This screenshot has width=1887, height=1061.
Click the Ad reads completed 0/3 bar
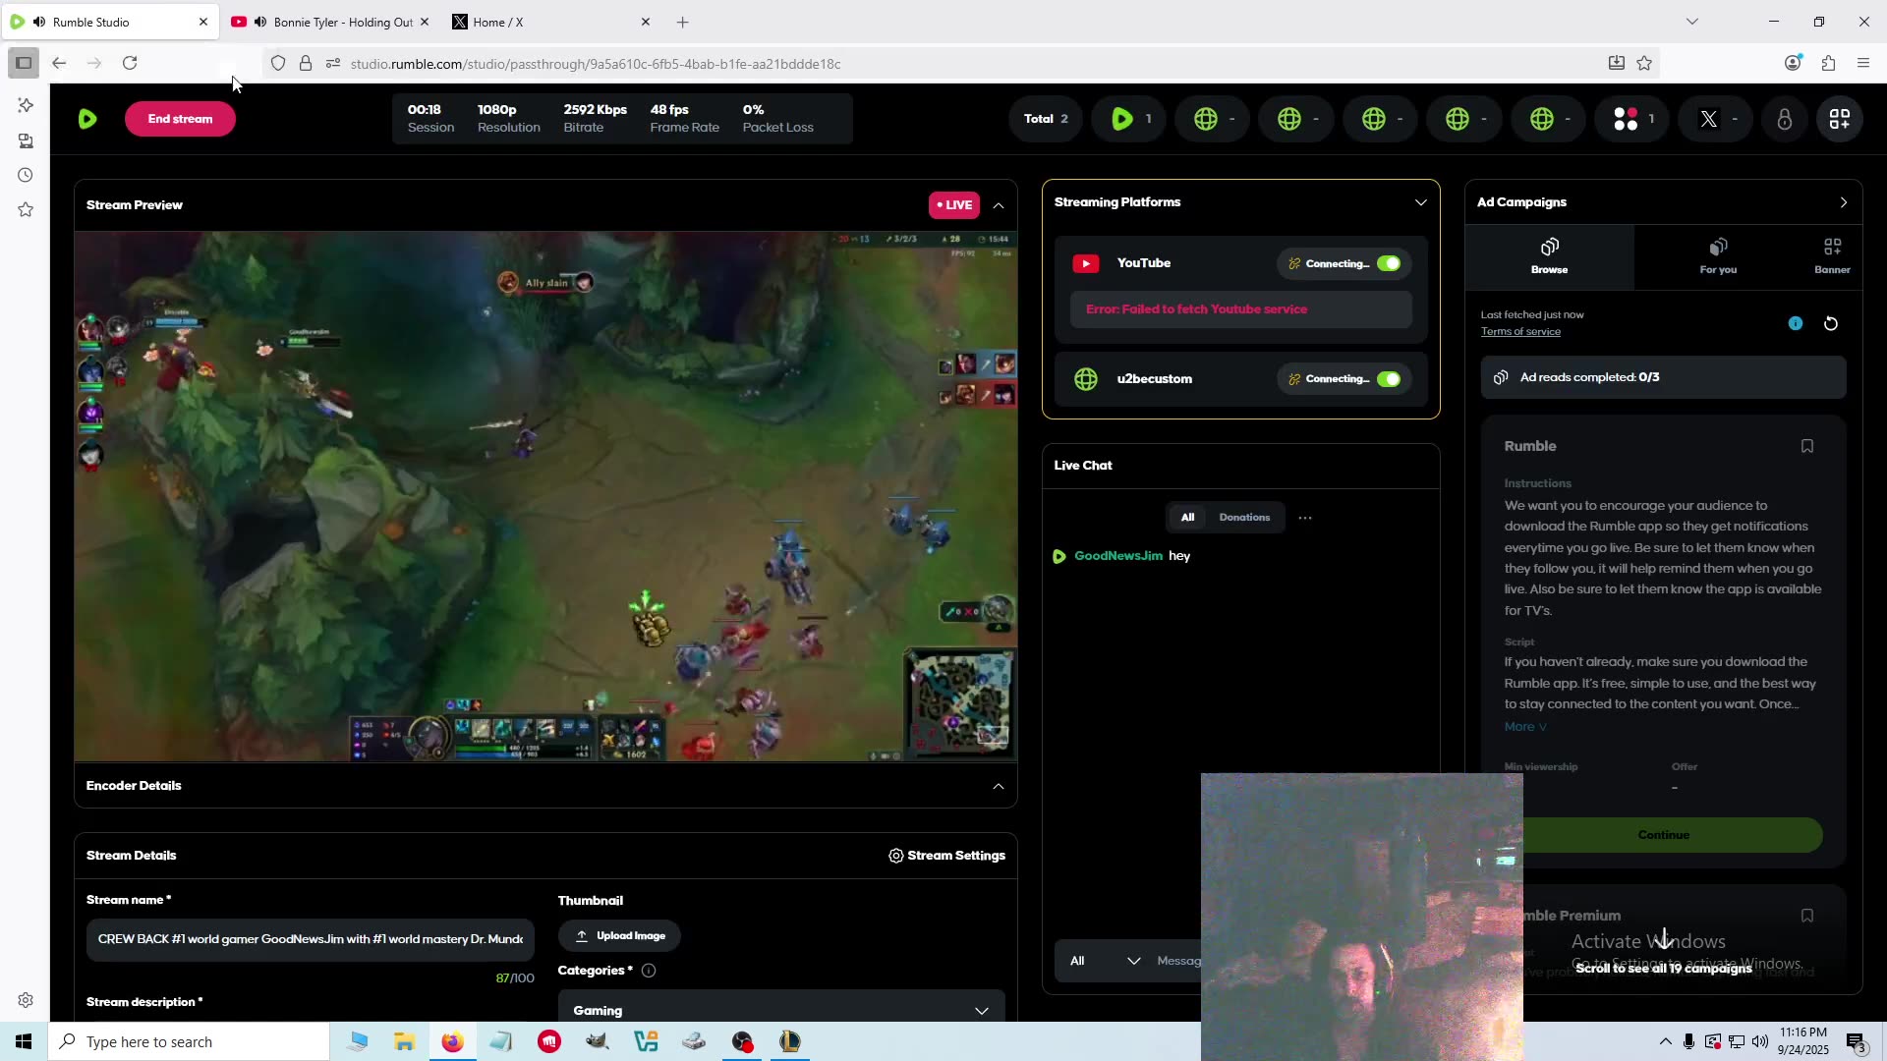click(1663, 377)
